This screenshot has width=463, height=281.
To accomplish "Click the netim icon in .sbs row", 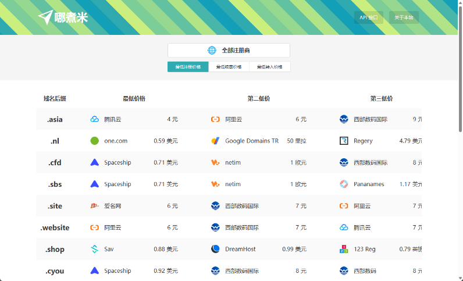I will coord(215,184).
